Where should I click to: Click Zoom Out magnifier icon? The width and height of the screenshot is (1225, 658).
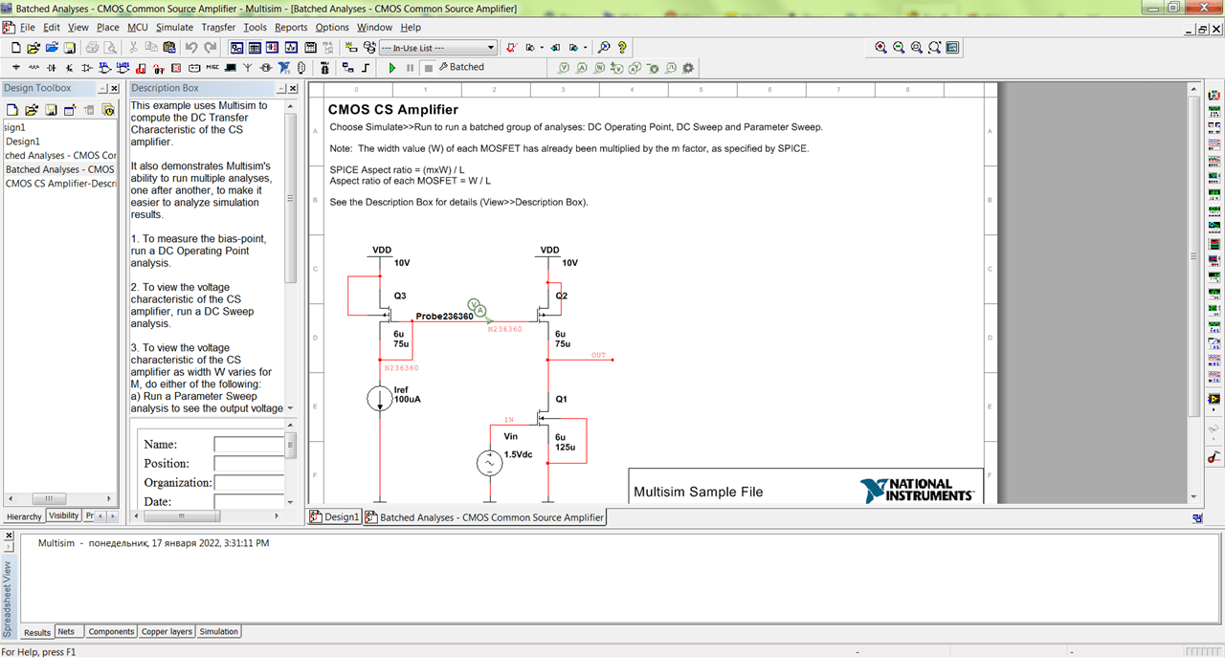pos(899,47)
